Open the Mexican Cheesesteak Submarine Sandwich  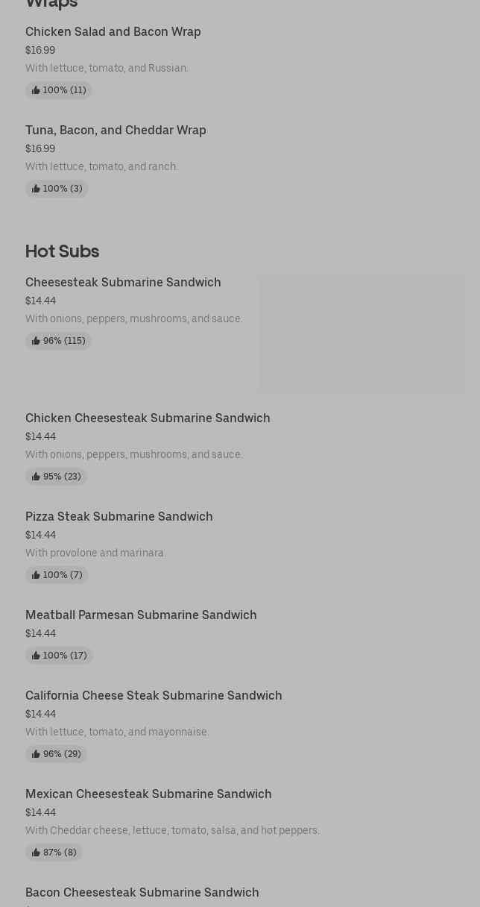148,794
